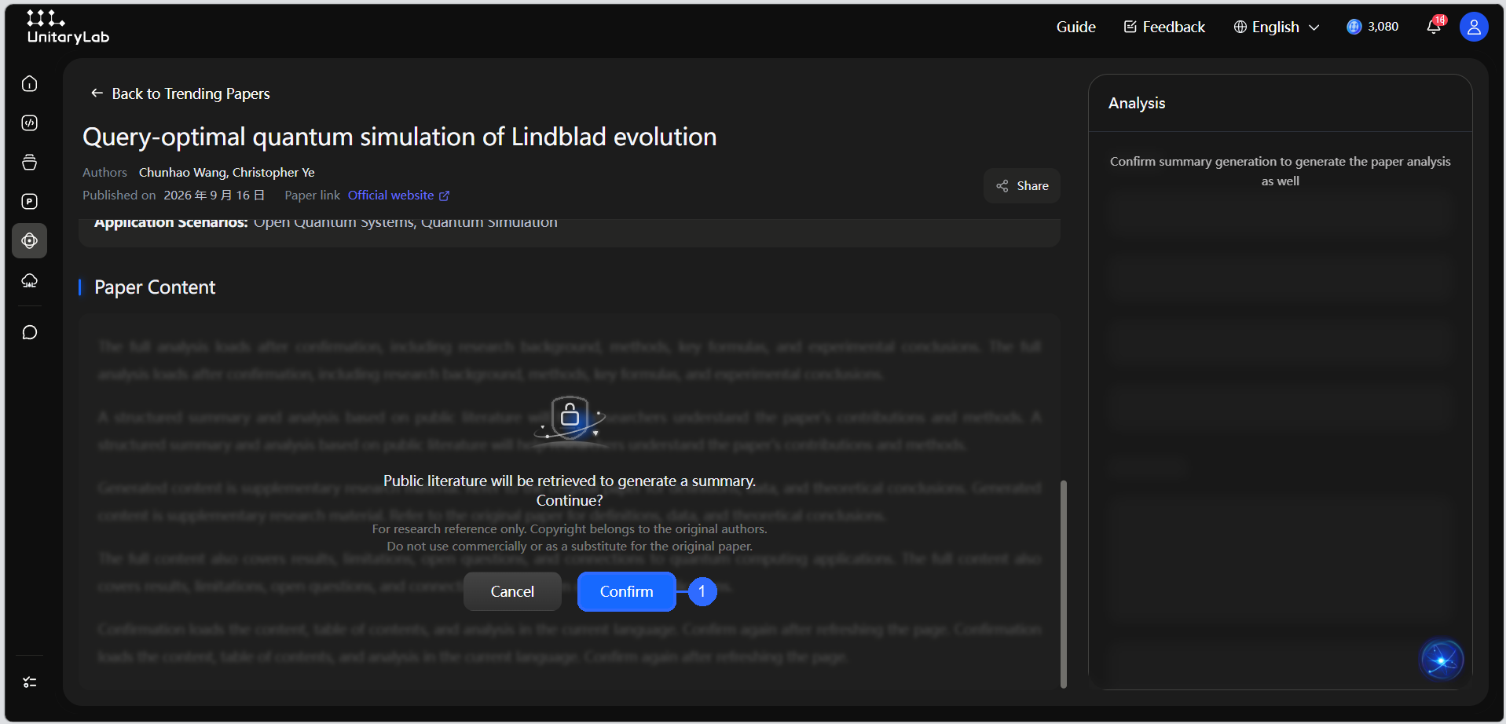Image resolution: width=1506 pixels, height=724 pixels.
Task: Open the P square sidebar icon
Action: click(30, 201)
